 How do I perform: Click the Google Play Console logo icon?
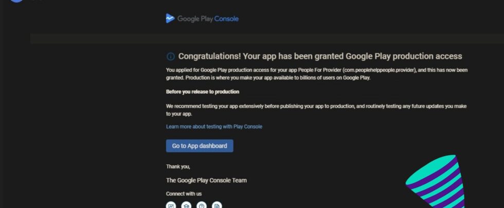[170, 18]
